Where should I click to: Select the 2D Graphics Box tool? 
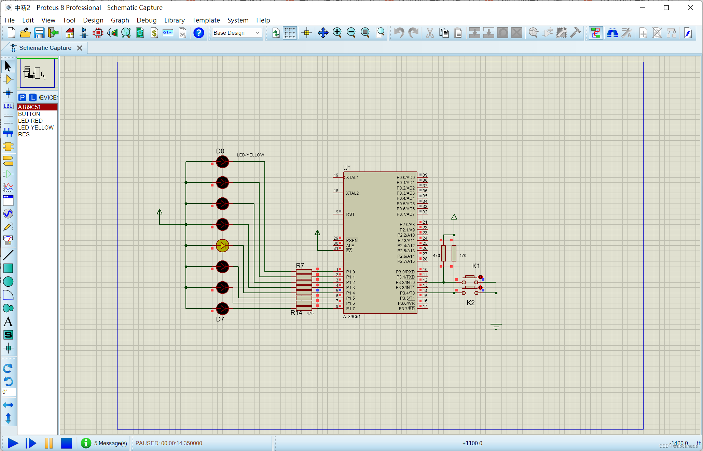8,268
